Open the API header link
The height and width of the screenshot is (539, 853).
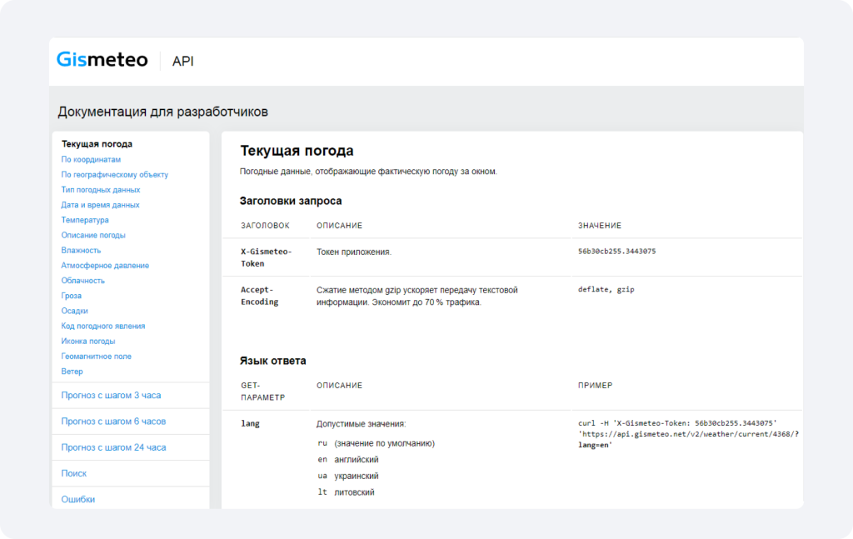click(182, 61)
